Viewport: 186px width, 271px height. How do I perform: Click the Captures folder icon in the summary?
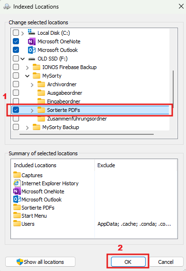point(17,175)
